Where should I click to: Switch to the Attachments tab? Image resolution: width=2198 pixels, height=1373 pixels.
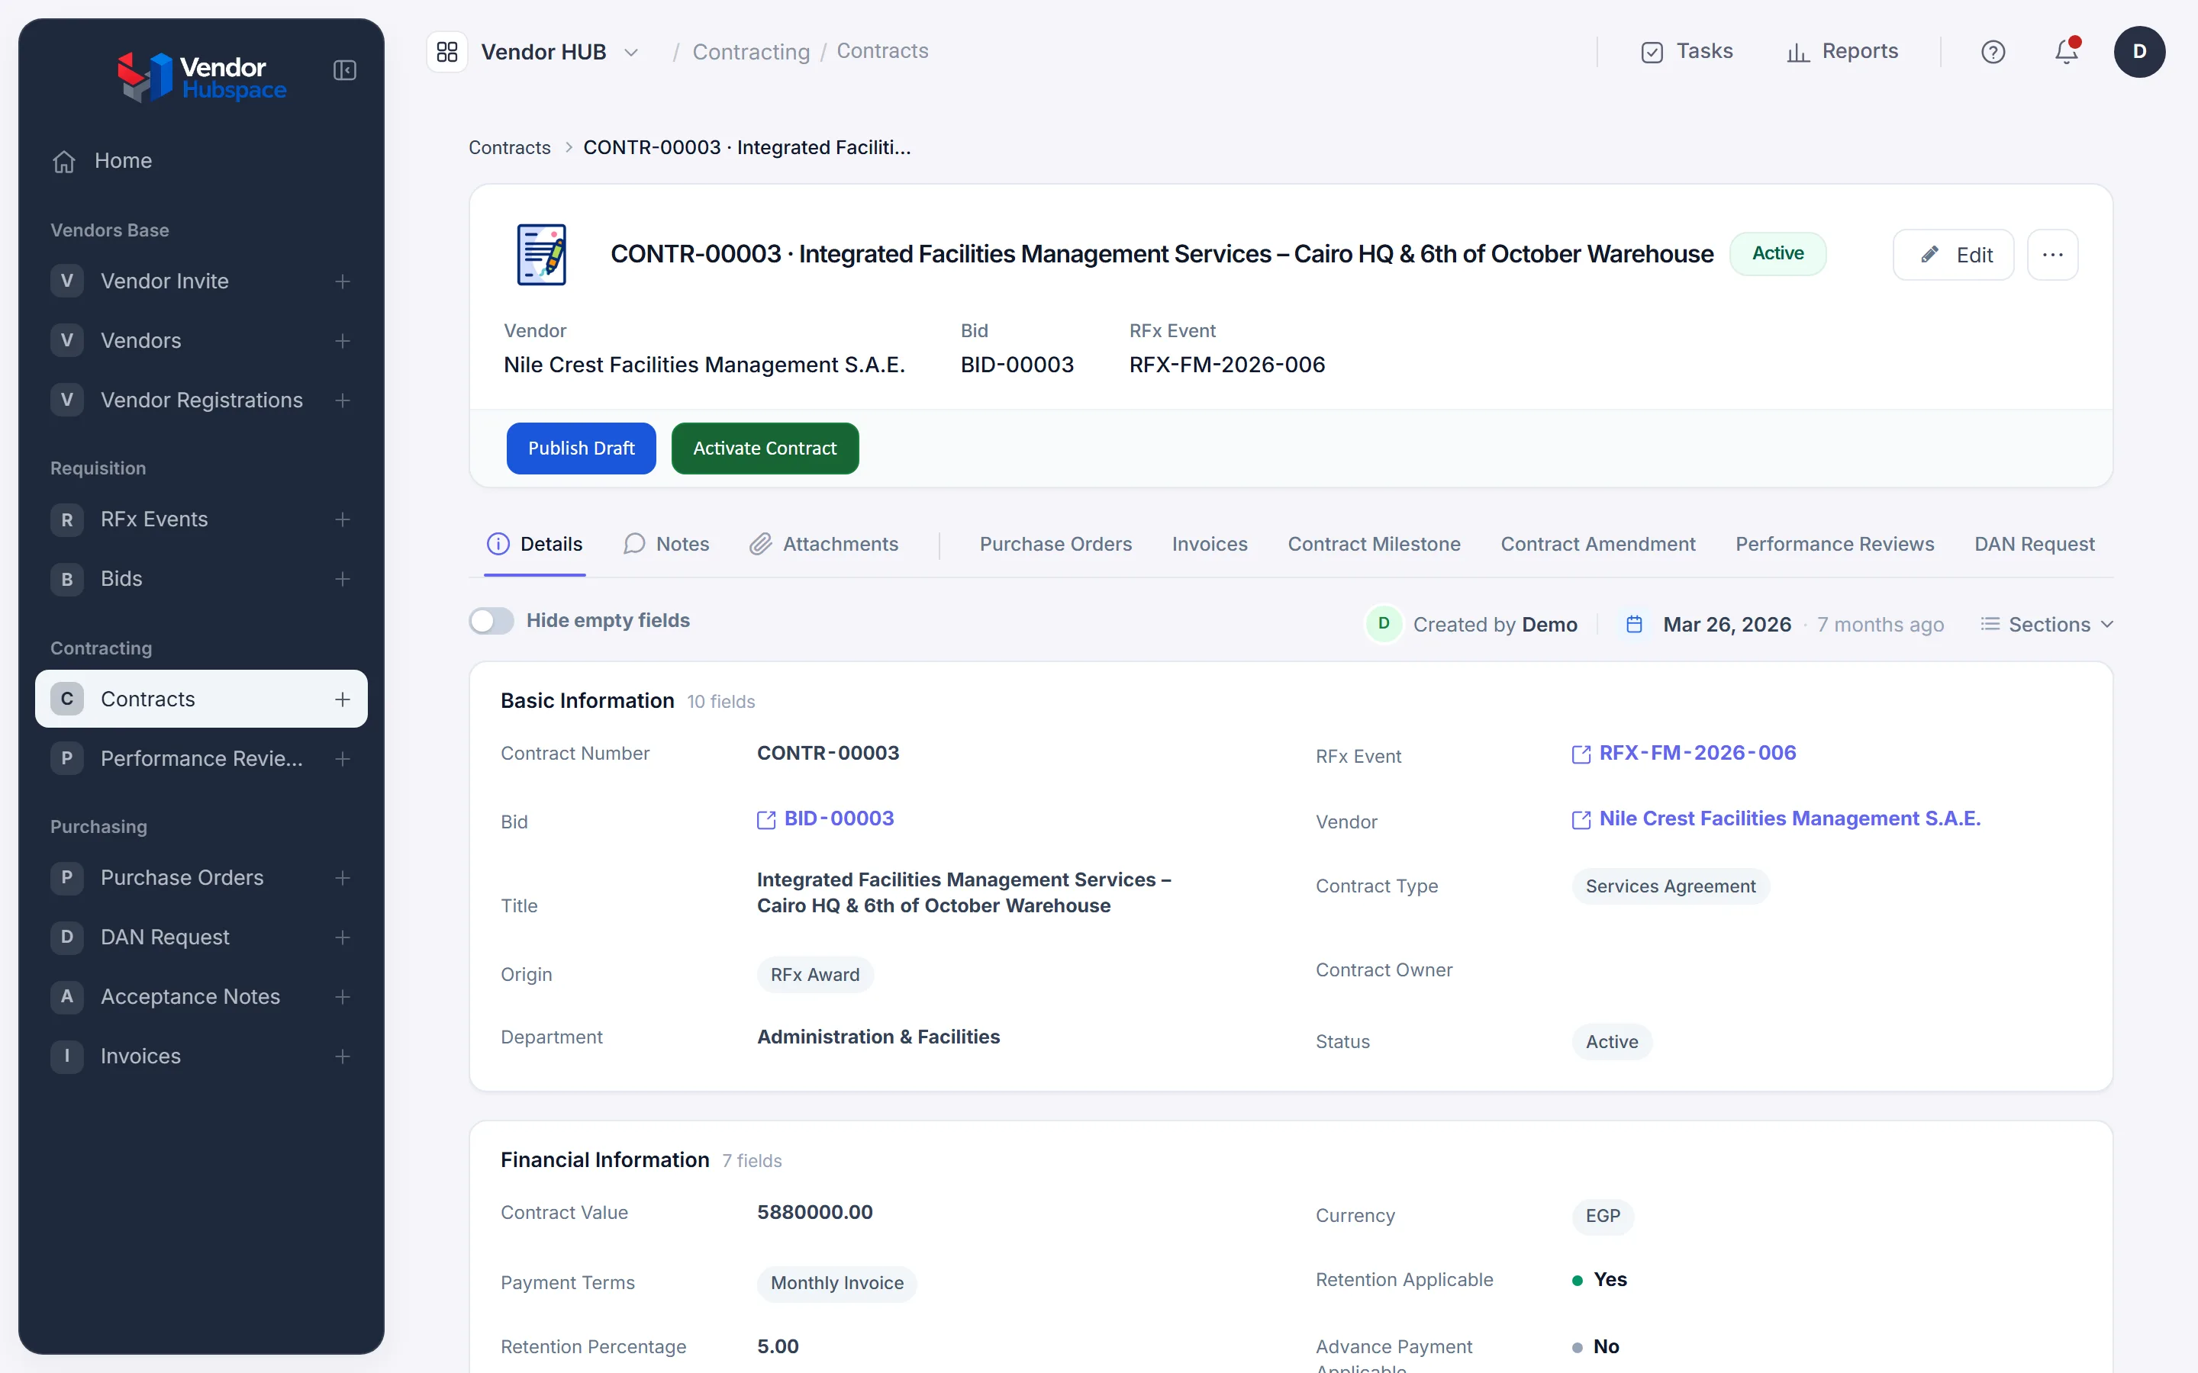pos(823,544)
